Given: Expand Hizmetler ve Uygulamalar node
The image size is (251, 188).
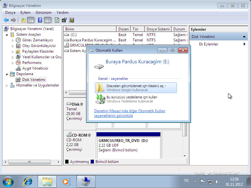Looking at the screenshot, I should click(x=7, y=86).
